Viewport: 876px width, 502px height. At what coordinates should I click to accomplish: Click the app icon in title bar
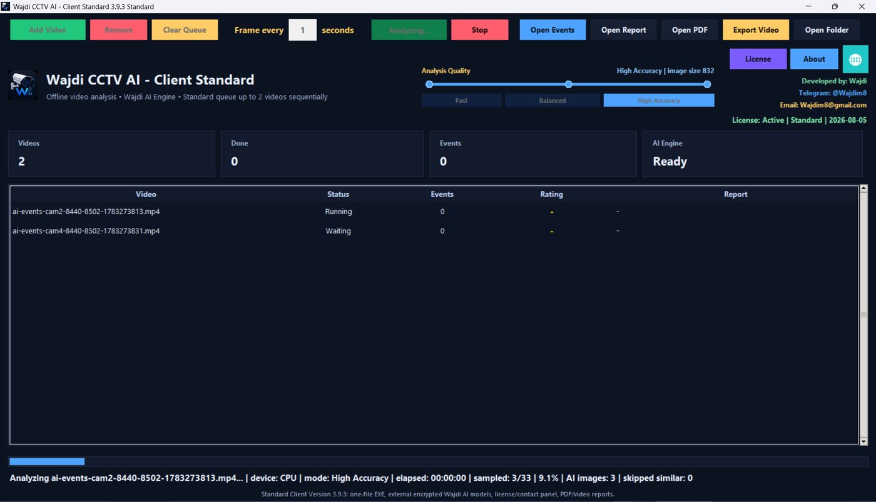pyautogui.click(x=6, y=6)
